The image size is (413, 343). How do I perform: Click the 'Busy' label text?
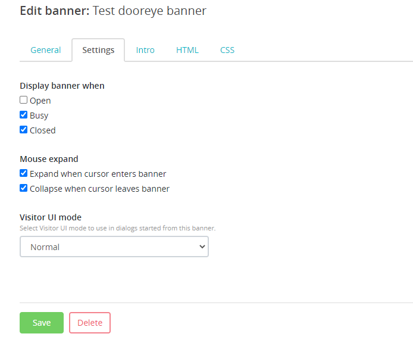pos(39,116)
